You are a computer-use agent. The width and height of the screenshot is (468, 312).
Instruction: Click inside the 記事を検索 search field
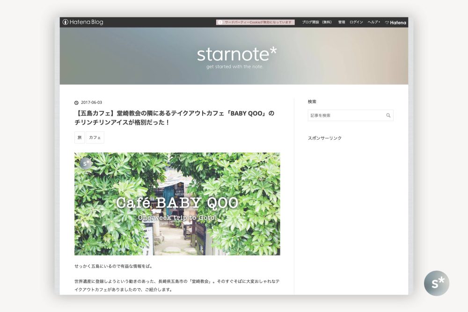click(x=346, y=116)
